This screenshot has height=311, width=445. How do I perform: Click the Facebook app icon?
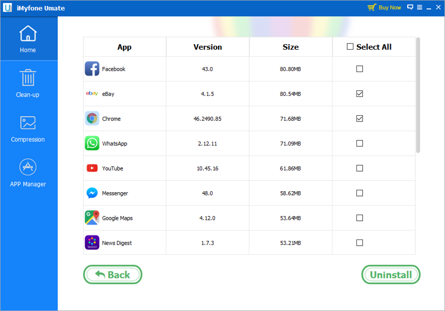pos(92,69)
